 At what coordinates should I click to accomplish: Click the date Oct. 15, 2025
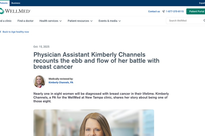click(41, 47)
